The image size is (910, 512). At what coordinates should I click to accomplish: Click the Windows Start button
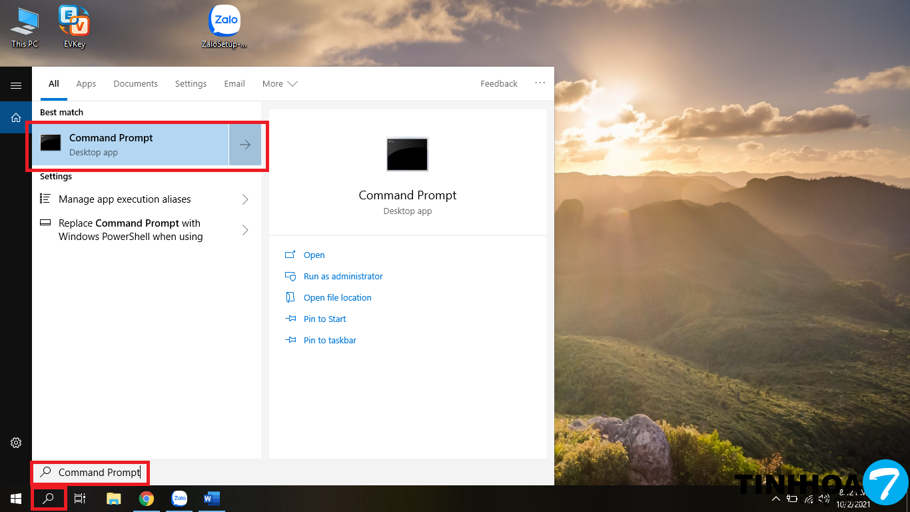[x=15, y=499]
